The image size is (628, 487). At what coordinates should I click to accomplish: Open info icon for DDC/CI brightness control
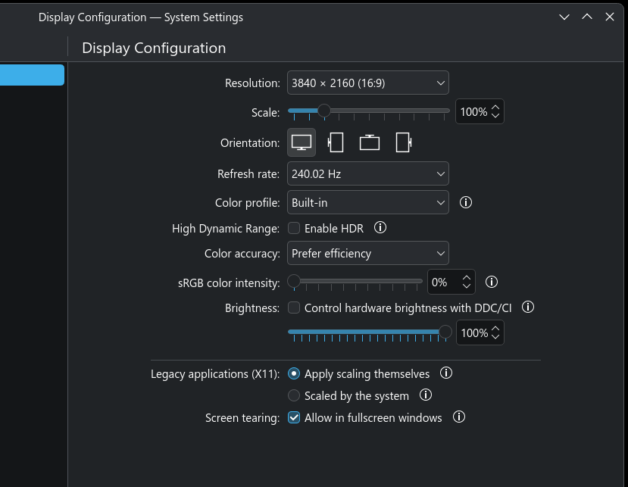coord(528,307)
